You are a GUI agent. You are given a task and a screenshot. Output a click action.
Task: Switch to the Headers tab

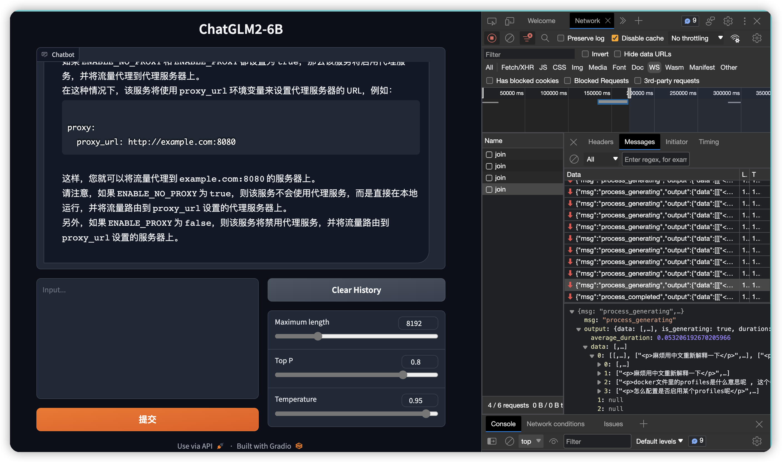[600, 142]
